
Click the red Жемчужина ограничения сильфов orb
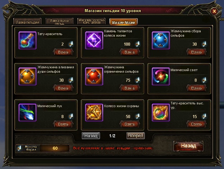tap(94, 76)
